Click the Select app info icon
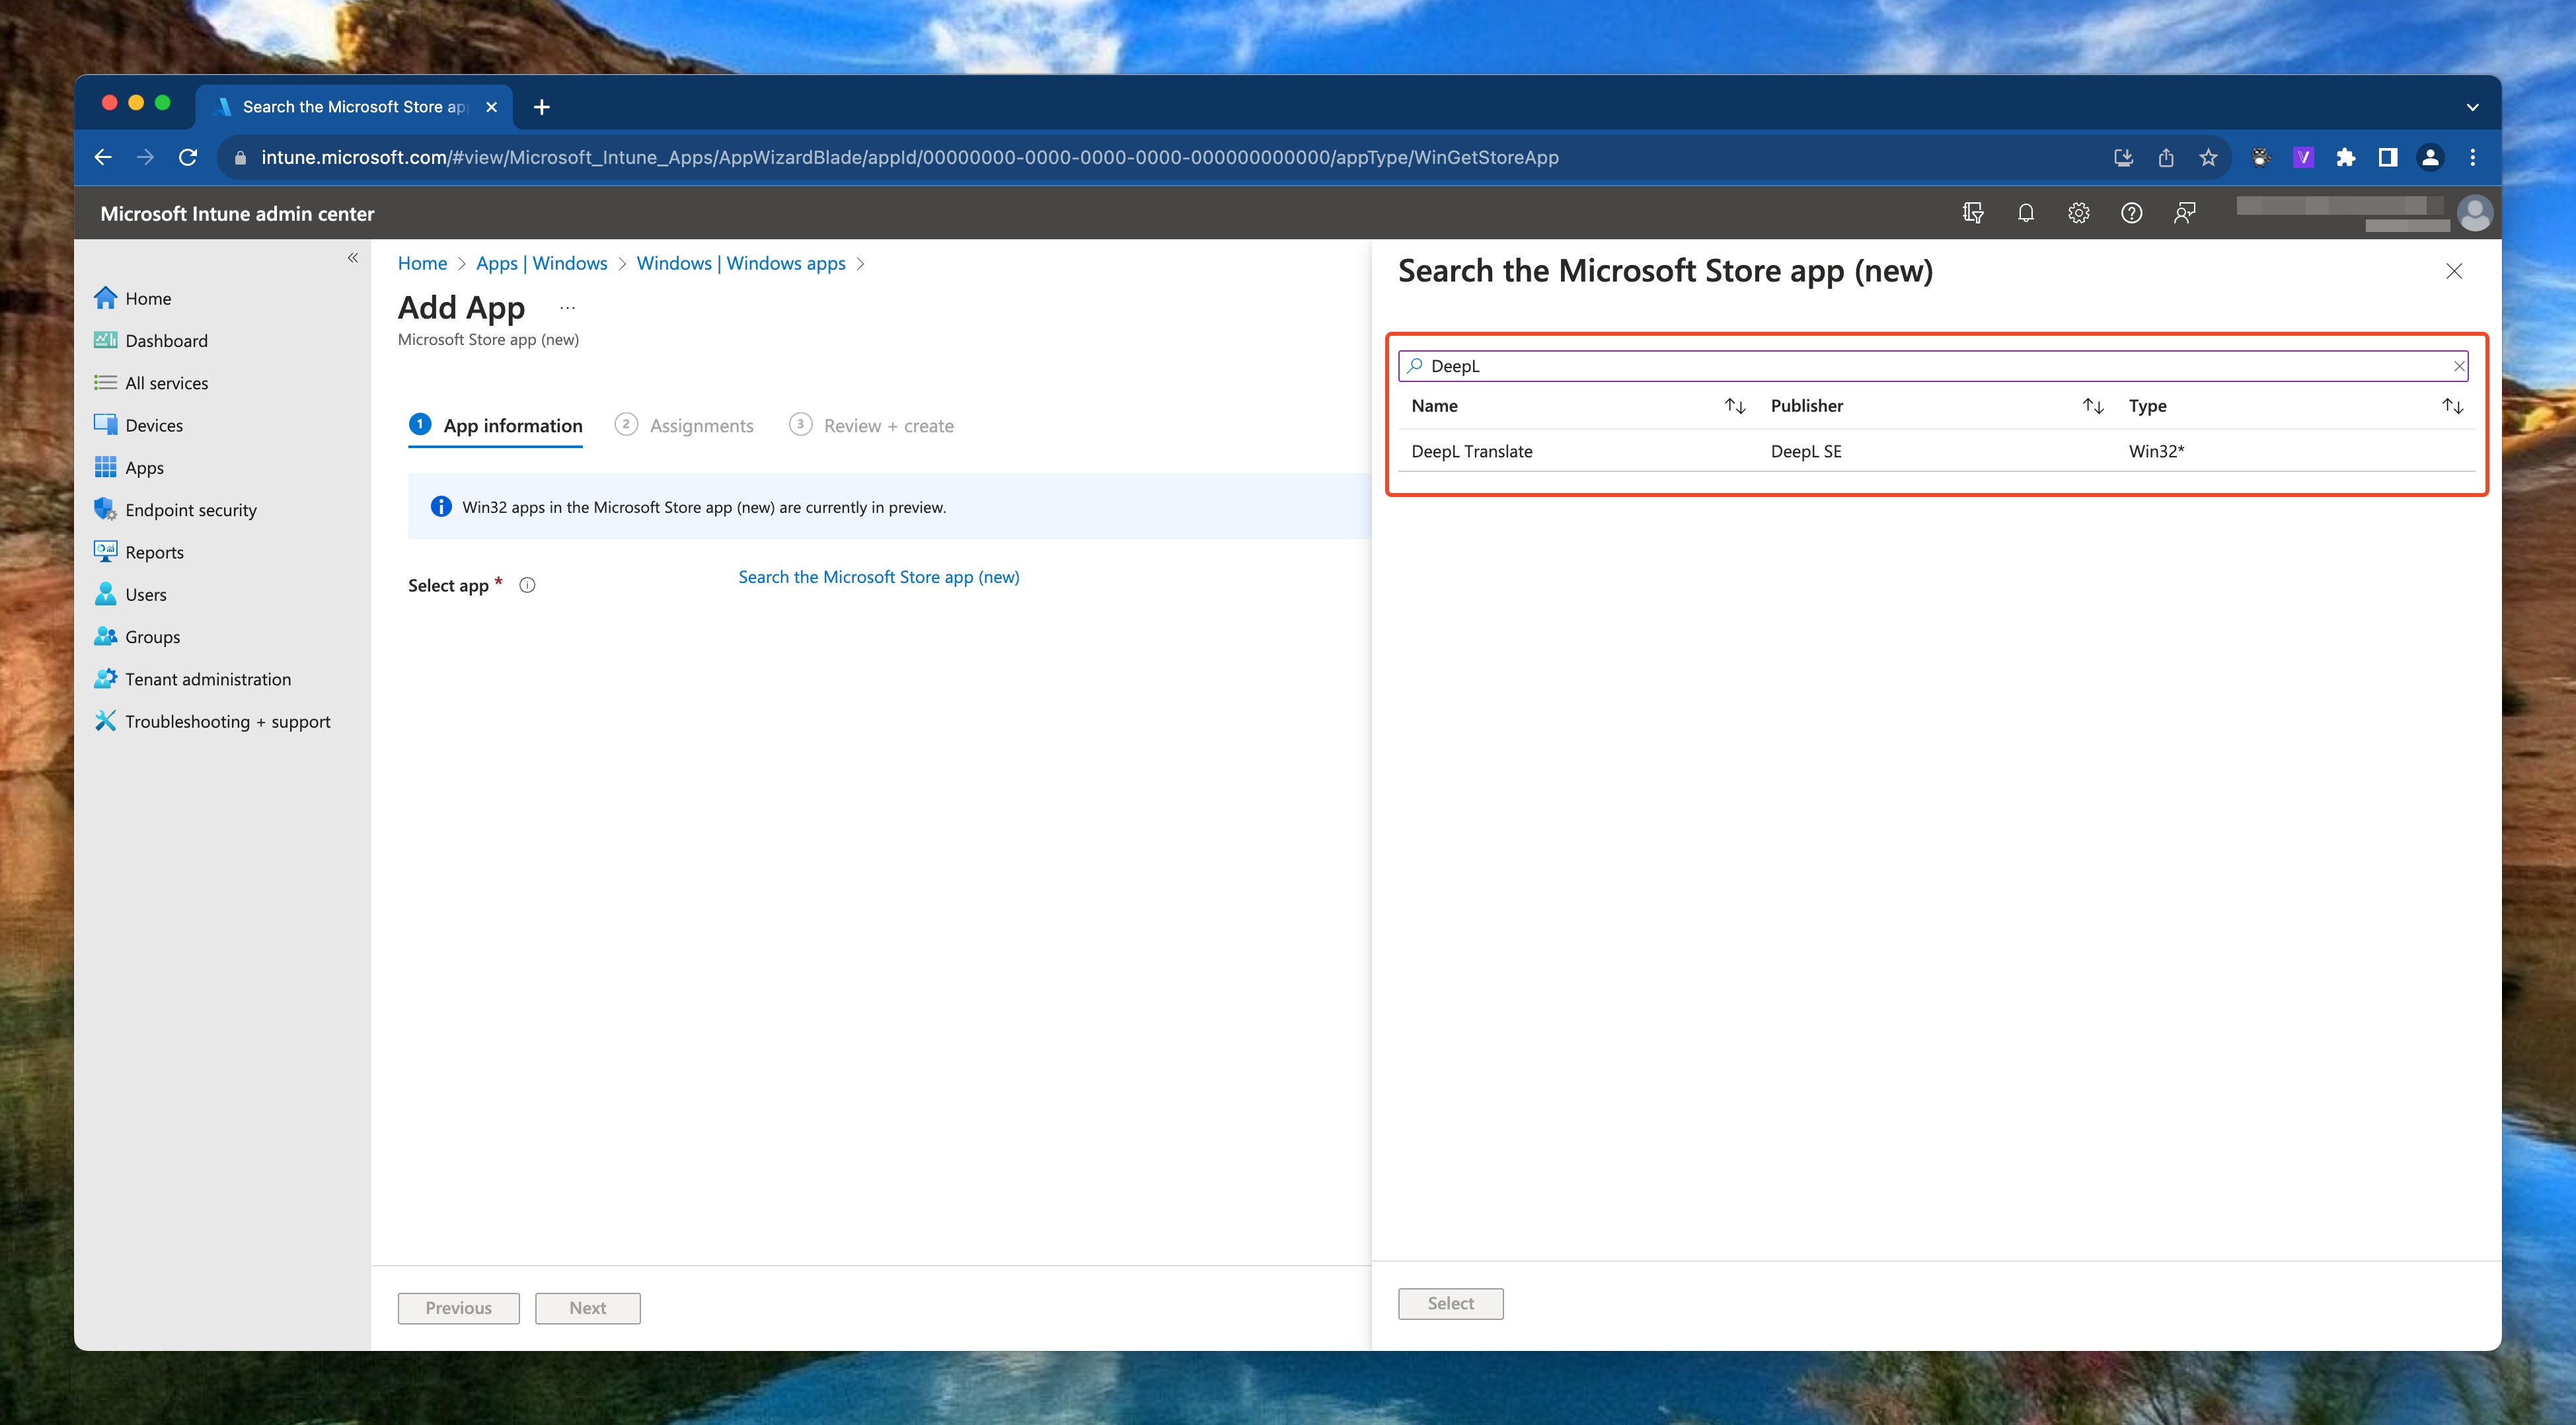Image resolution: width=2576 pixels, height=1425 pixels. click(527, 586)
